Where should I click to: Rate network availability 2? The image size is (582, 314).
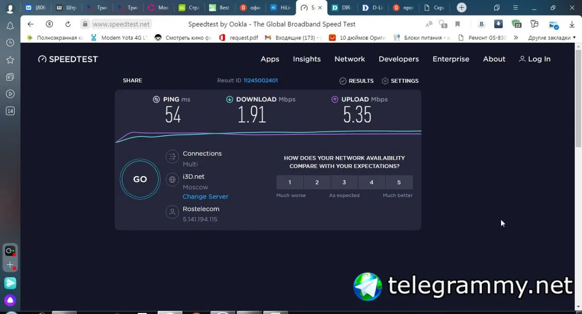click(x=317, y=182)
